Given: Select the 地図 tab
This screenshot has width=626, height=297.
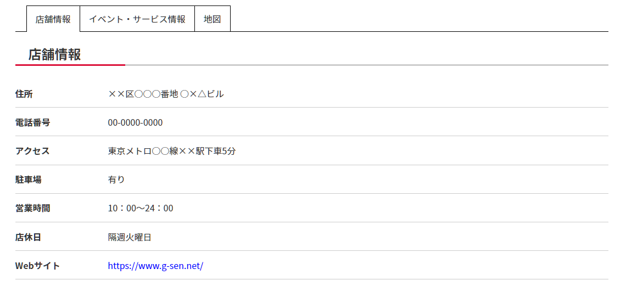Looking at the screenshot, I should [x=213, y=19].
